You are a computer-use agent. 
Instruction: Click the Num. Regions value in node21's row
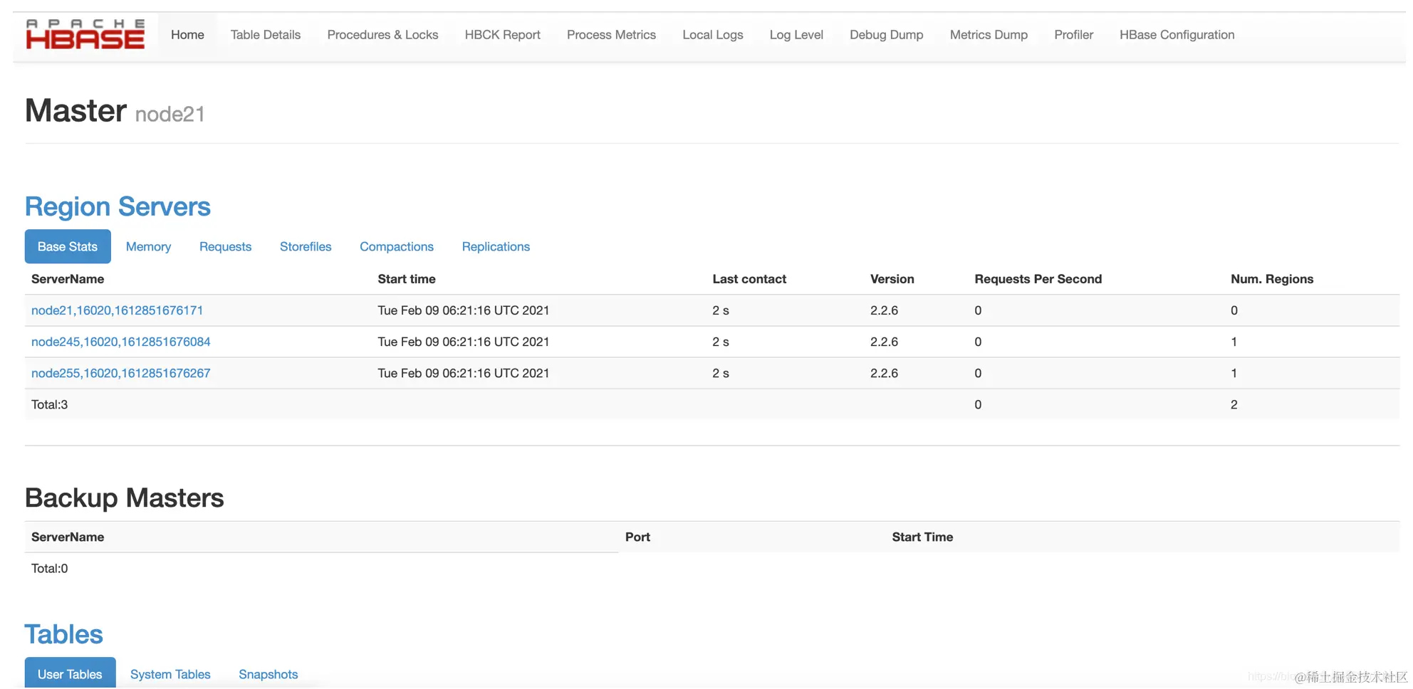(1234, 310)
